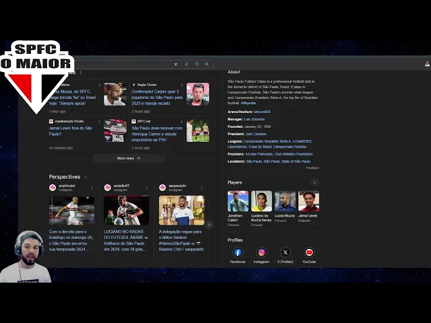Open Lucas Moura 'Sempre apoia' headline
Image resolution: width=431 pixels, height=323 pixels.
pos(73,97)
